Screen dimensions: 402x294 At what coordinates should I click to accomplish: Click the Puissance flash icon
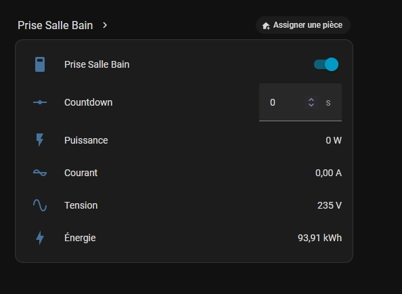[x=40, y=140]
